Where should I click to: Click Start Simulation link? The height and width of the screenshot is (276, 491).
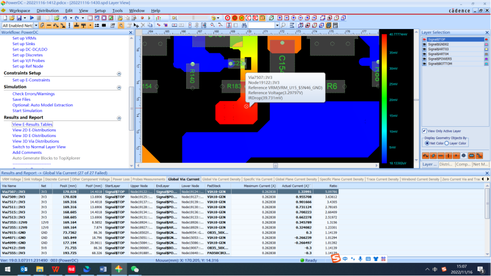tap(27, 111)
